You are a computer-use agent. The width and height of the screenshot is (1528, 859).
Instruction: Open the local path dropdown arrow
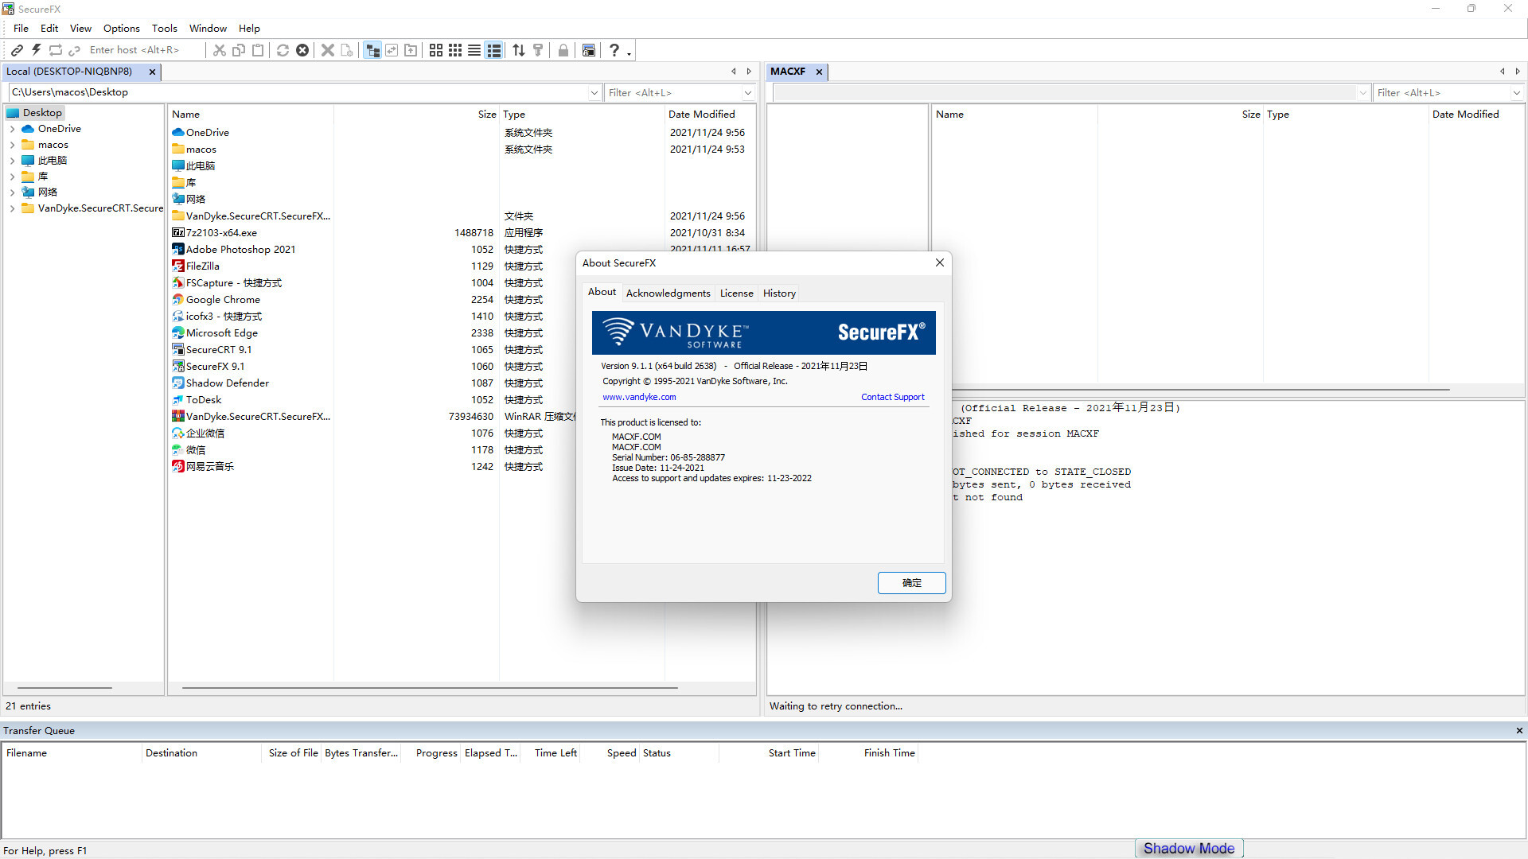pyautogui.click(x=594, y=92)
